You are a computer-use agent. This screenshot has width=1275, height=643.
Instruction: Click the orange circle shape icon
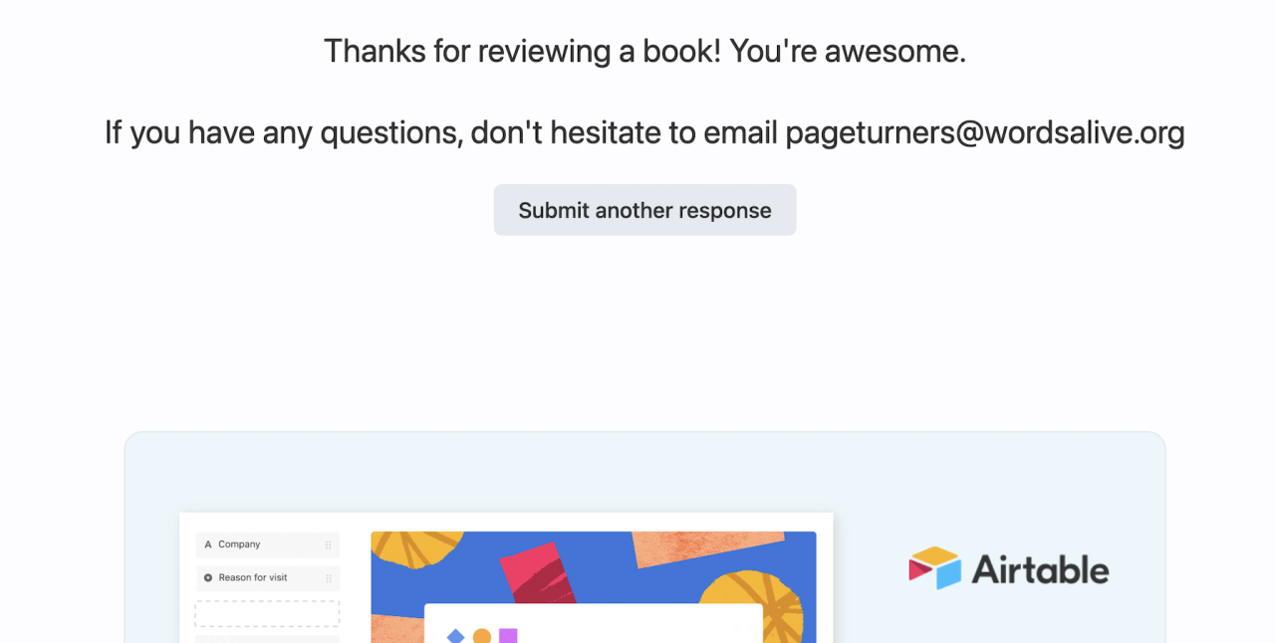(482, 636)
